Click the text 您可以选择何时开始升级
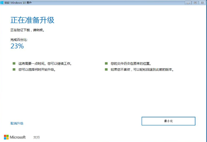207x142 pixels. point(37,69)
